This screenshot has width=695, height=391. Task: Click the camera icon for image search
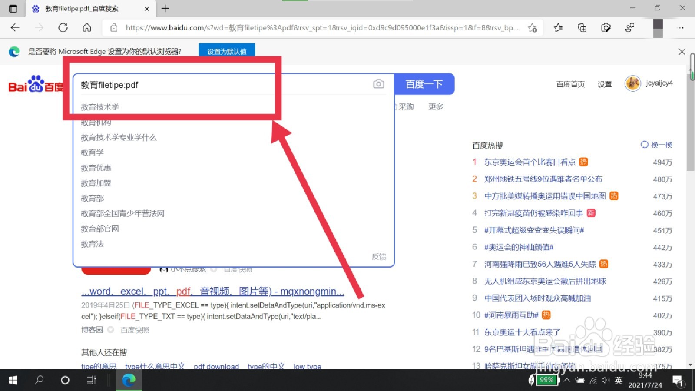378,84
